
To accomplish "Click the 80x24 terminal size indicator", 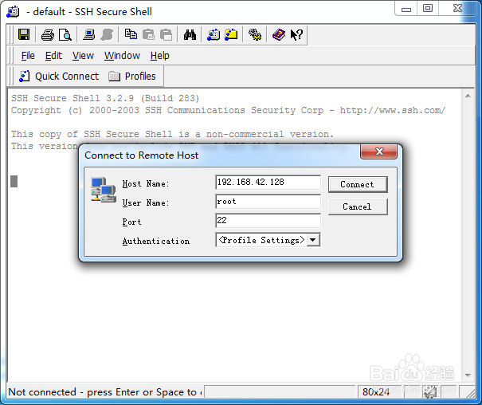I will (376, 392).
